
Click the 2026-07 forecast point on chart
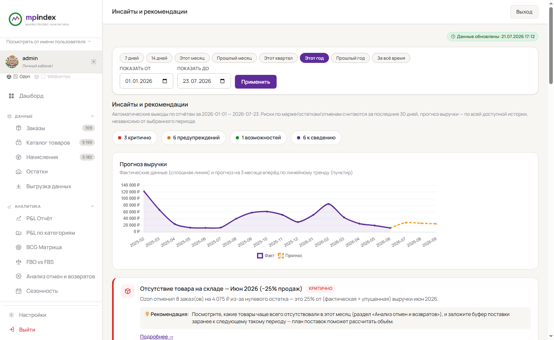[405, 222]
